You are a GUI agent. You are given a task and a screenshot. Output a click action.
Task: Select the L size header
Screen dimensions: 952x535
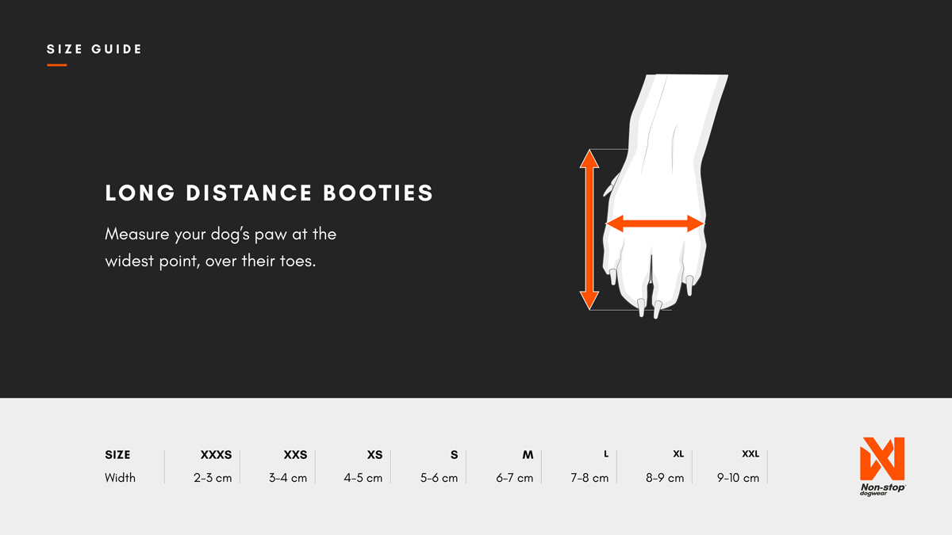[606, 454]
